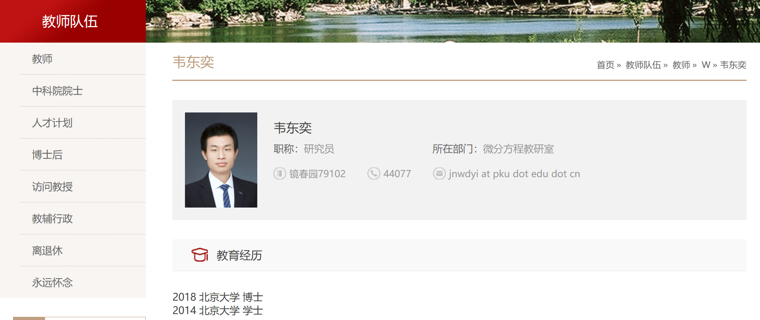Click the 所在部门 label
This screenshot has height=320, width=760.
coord(454,149)
